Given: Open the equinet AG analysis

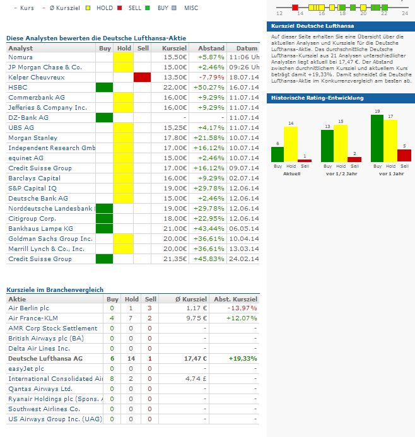Looking at the screenshot, I should 26,158.
